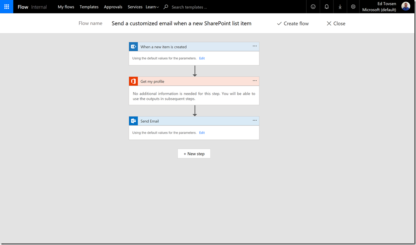Open Services page
This screenshot has height=245, width=416.
(x=135, y=7)
